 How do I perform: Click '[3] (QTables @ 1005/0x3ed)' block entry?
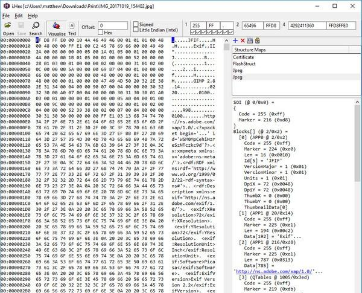(274, 277)
